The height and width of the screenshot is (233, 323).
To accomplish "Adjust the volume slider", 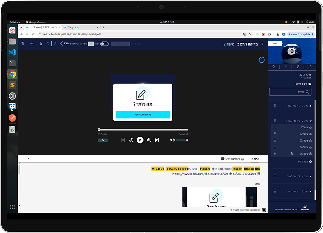I will tap(182, 140).
